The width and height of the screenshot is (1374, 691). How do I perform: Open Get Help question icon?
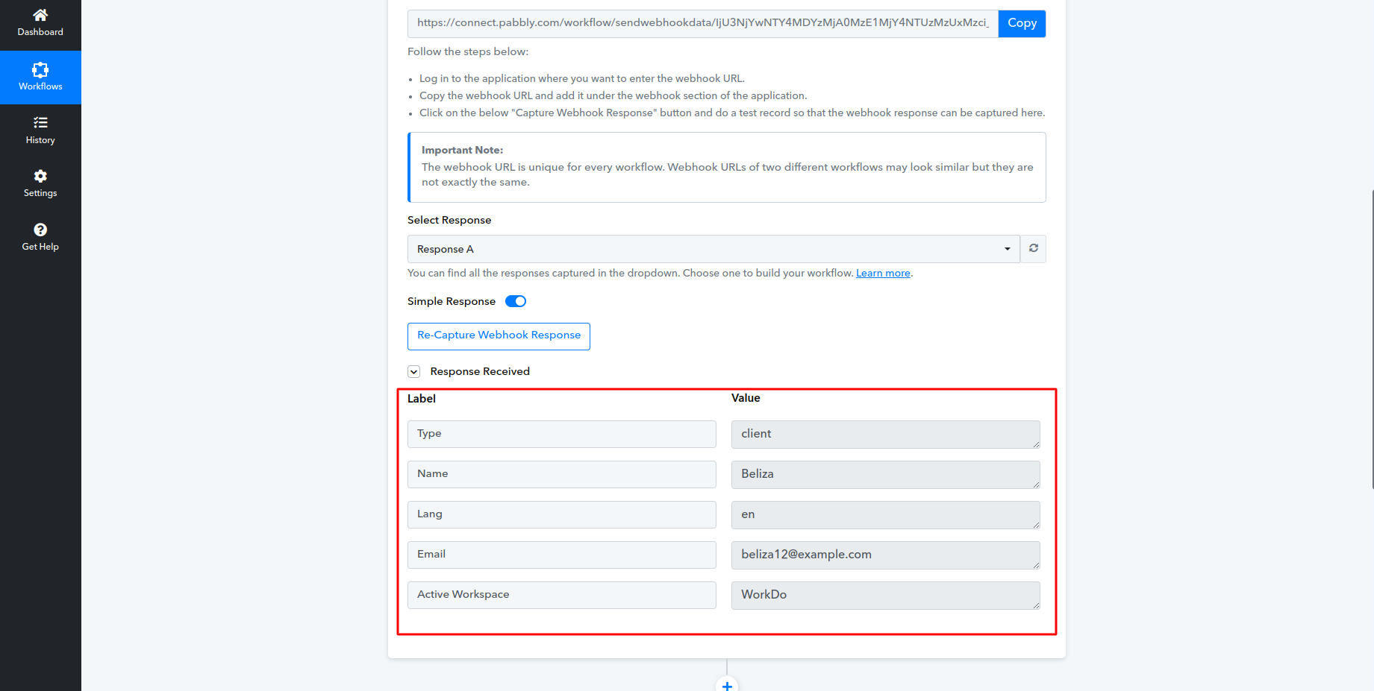click(x=40, y=230)
